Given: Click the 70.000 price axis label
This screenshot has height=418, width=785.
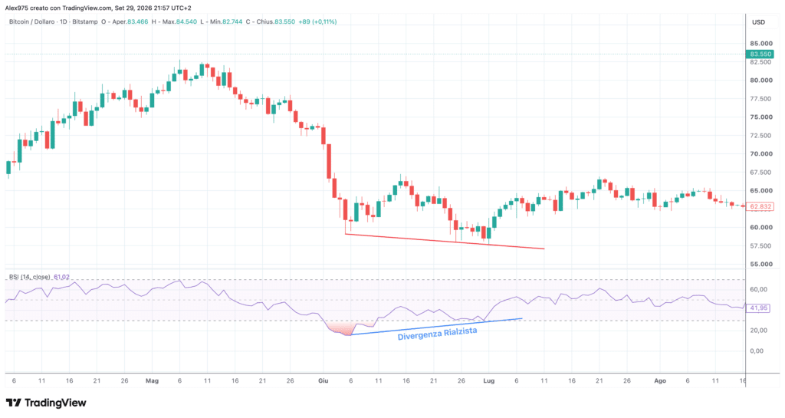Looking at the screenshot, I should point(761,153).
